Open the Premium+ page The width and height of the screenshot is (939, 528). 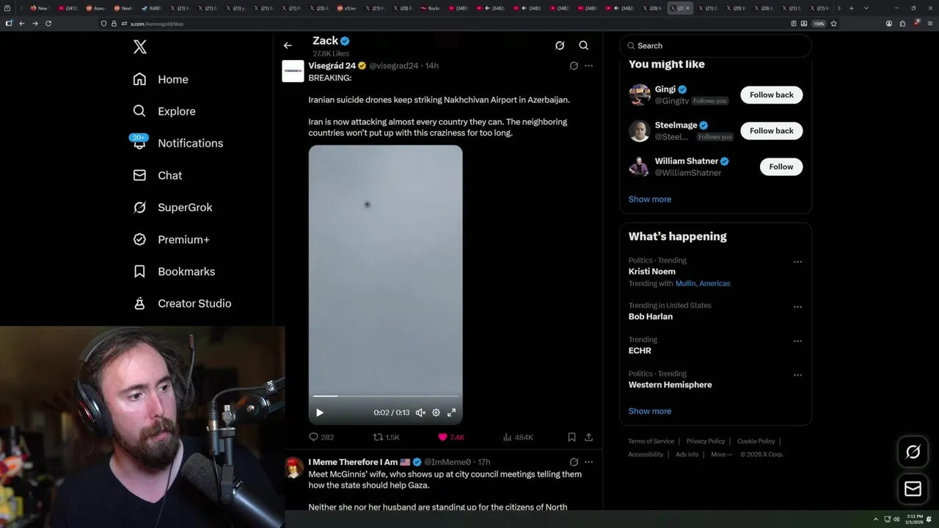(171, 240)
